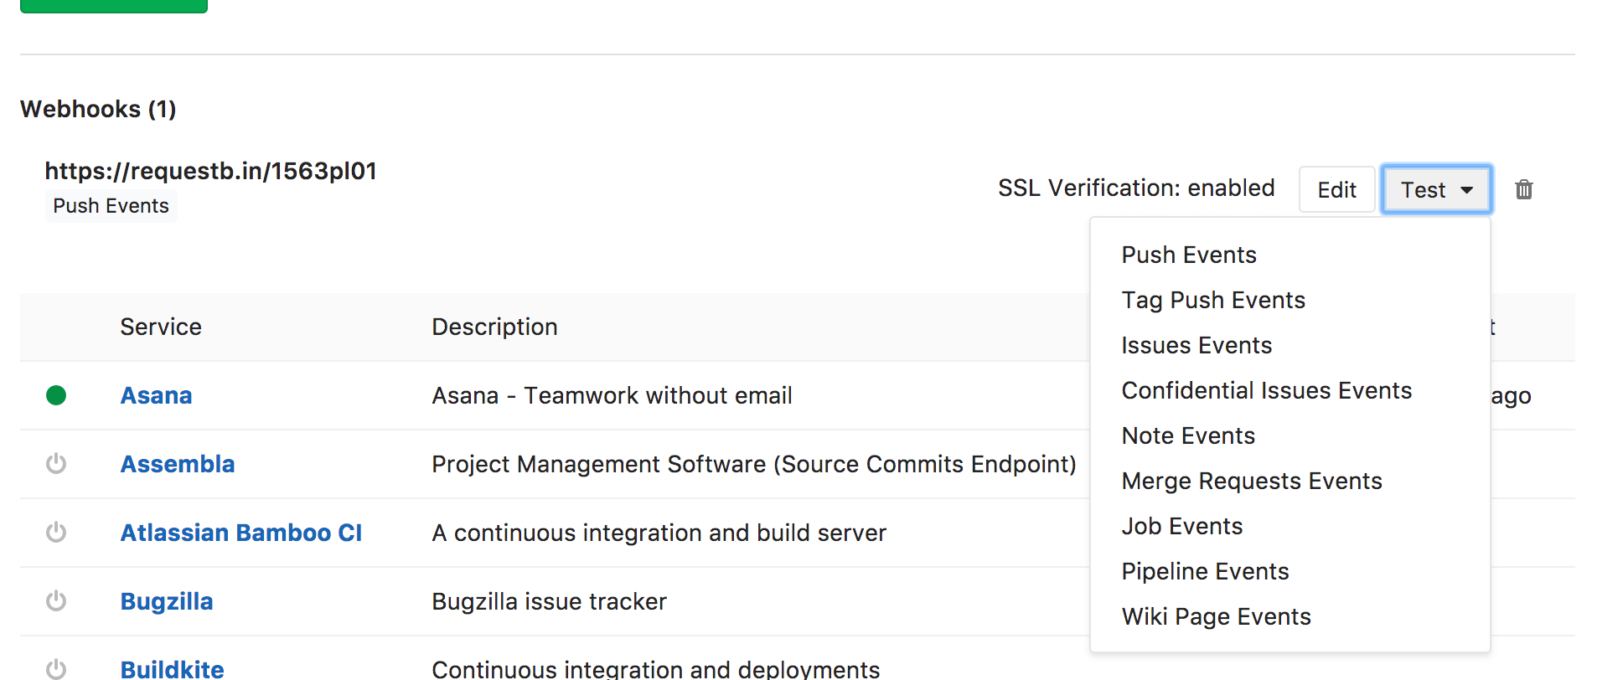This screenshot has height=680, width=1597.
Task: Click the Buildkite power status icon
Action: coord(56,668)
